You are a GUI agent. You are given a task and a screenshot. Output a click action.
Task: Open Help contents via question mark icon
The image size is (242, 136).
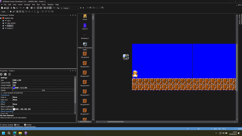pyautogui.click(x=27, y=8)
